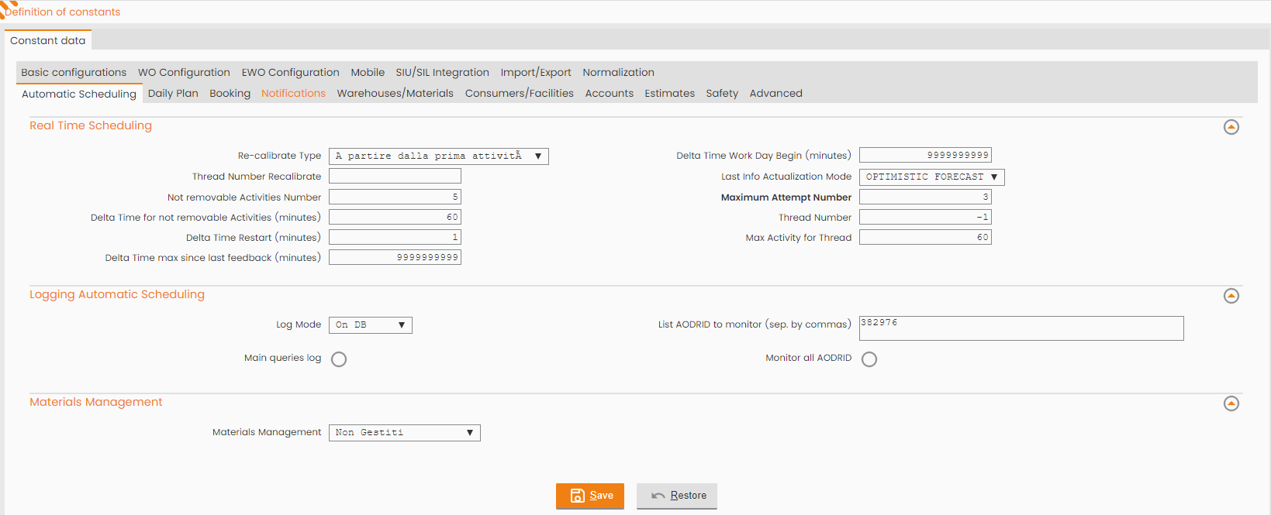Click the Delta Time Work Day Begin field
The image size is (1271, 515).
(x=925, y=156)
